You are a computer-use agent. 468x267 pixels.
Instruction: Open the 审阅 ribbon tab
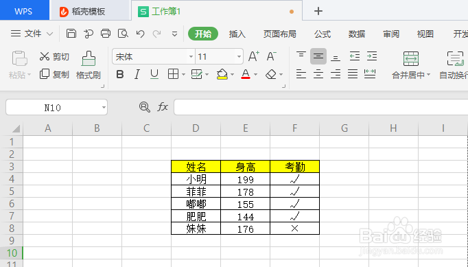(391, 34)
